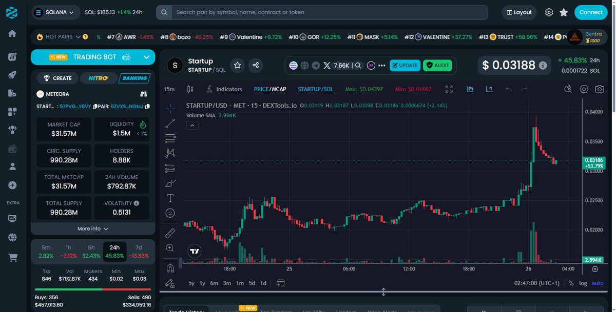This screenshot has width=616, height=312.
Task: Open the rocket launch icon in sidebar
Action: [x=12, y=75]
